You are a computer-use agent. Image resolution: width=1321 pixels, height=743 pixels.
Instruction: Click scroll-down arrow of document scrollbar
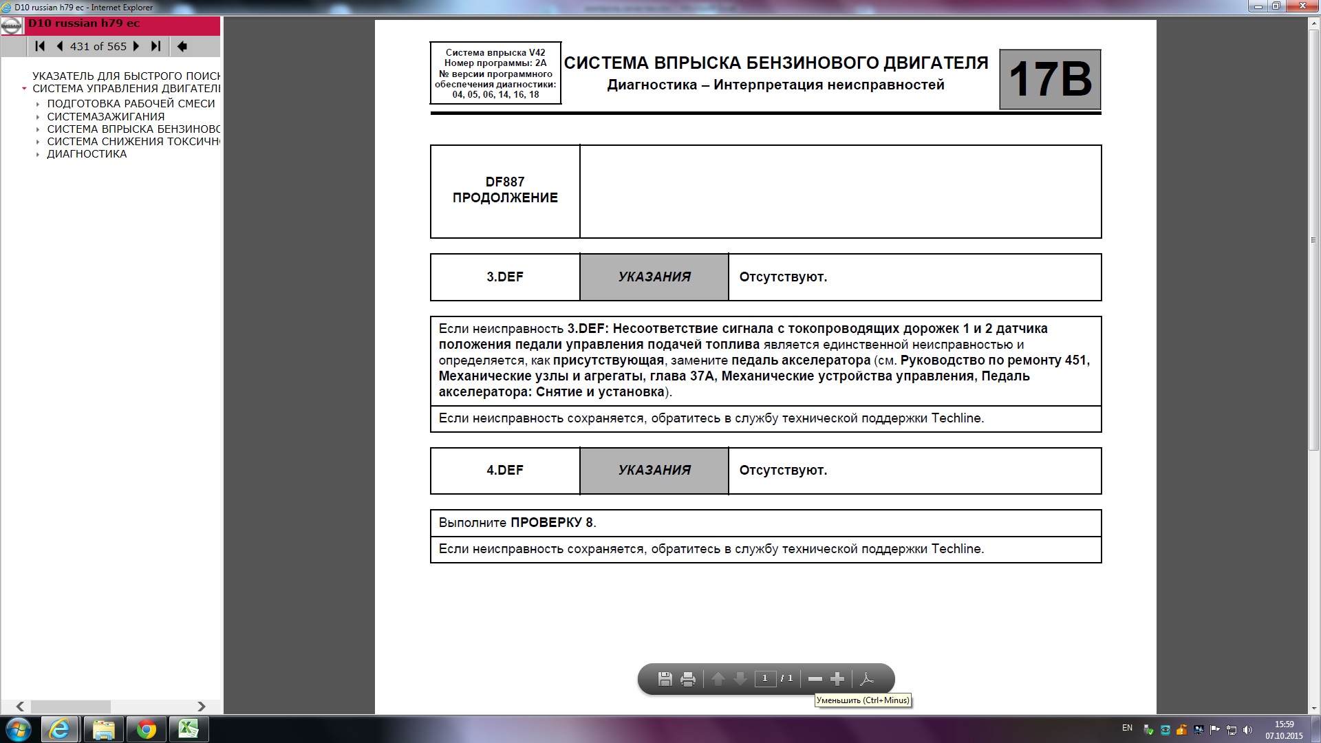coord(1313,708)
